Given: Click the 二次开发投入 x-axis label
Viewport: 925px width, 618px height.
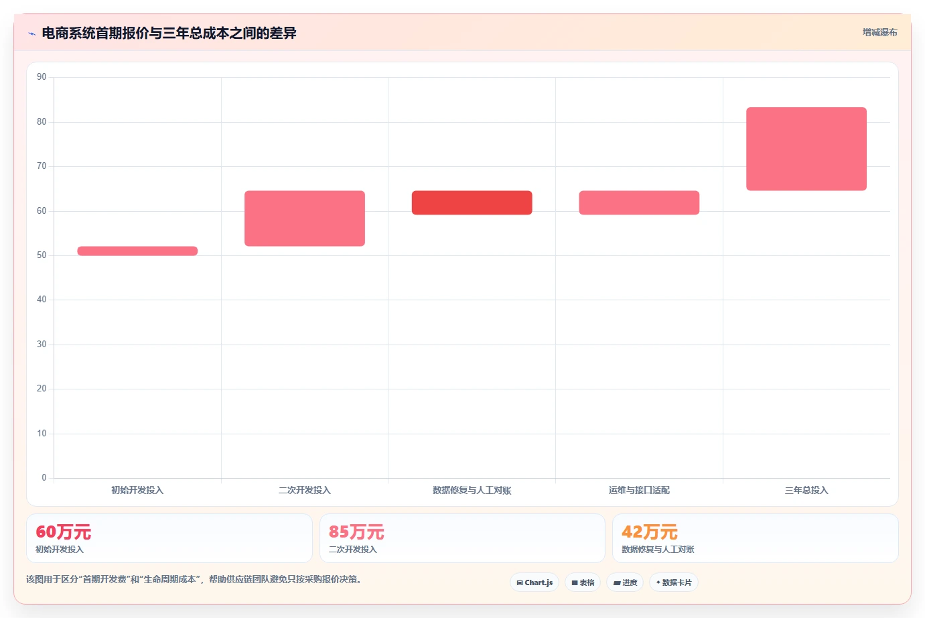Looking at the screenshot, I should [305, 490].
